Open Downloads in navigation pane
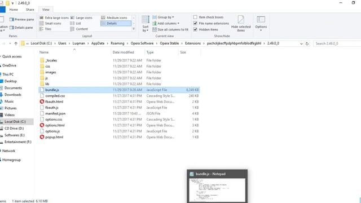Viewport: 361px width, 203px height. click(x=13, y=95)
